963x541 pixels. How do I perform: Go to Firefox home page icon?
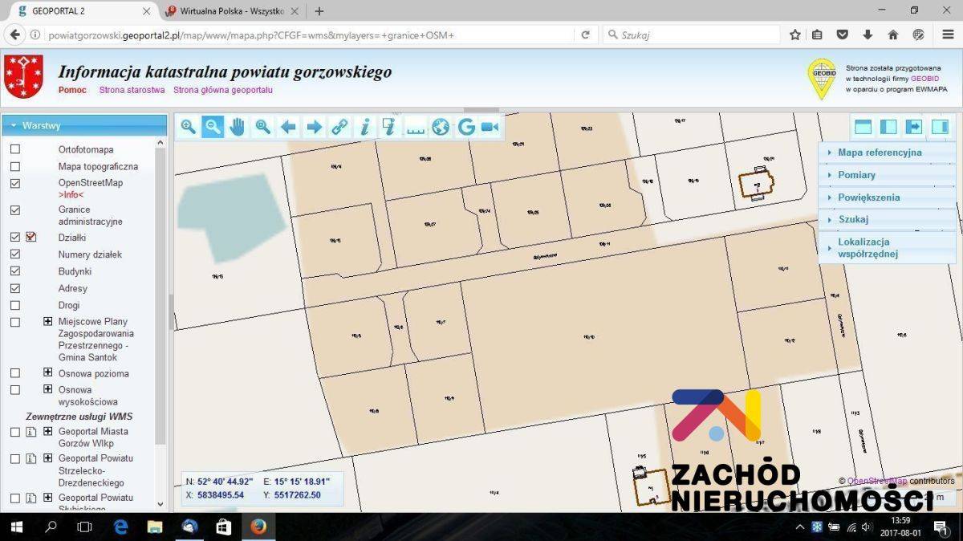click(892, 35)
